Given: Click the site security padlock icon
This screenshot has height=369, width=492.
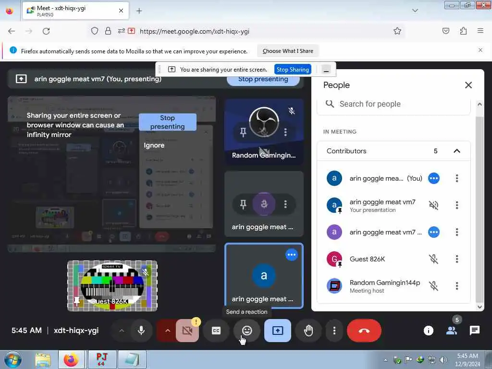Looking at the screenshot, I should point(108,31).
